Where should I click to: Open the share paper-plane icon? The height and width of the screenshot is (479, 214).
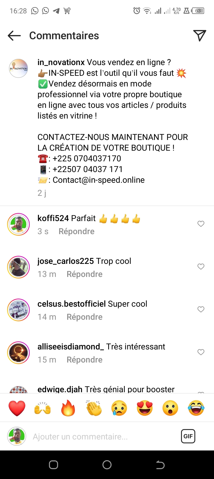point(200,36)
